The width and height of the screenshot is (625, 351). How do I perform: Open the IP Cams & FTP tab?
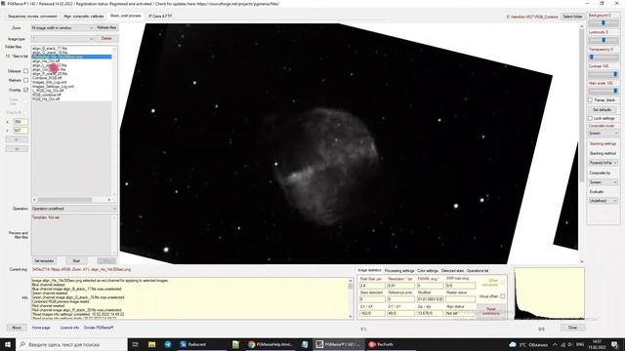[x=160, y=17]
